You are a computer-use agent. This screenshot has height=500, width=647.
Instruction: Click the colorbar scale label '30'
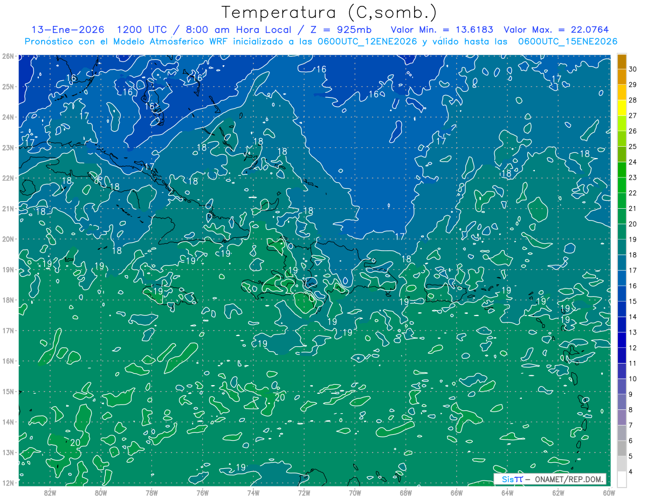[633, 69]
